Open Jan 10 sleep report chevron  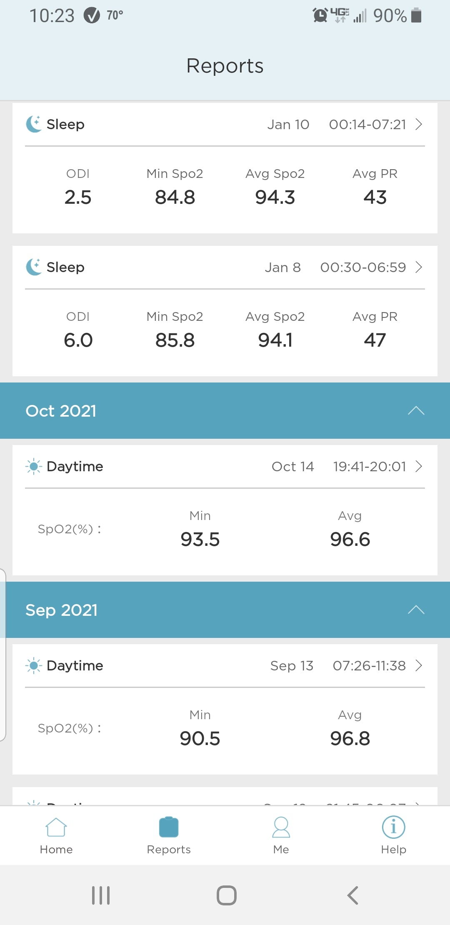point(419,124)
